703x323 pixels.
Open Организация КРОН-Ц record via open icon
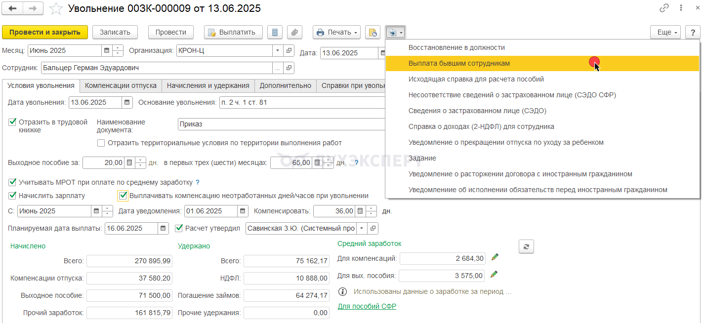point(289,50)
